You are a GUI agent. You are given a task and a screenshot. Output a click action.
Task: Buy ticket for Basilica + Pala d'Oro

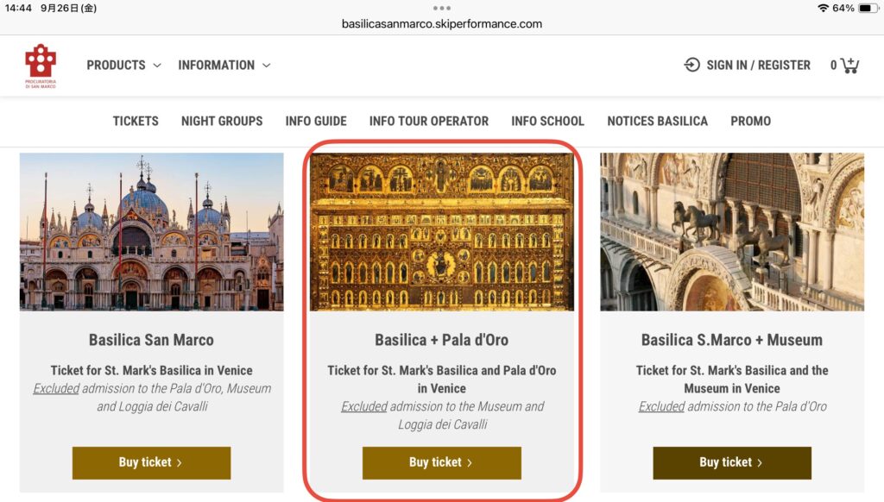pyautogui.click(x=441, y=462)
